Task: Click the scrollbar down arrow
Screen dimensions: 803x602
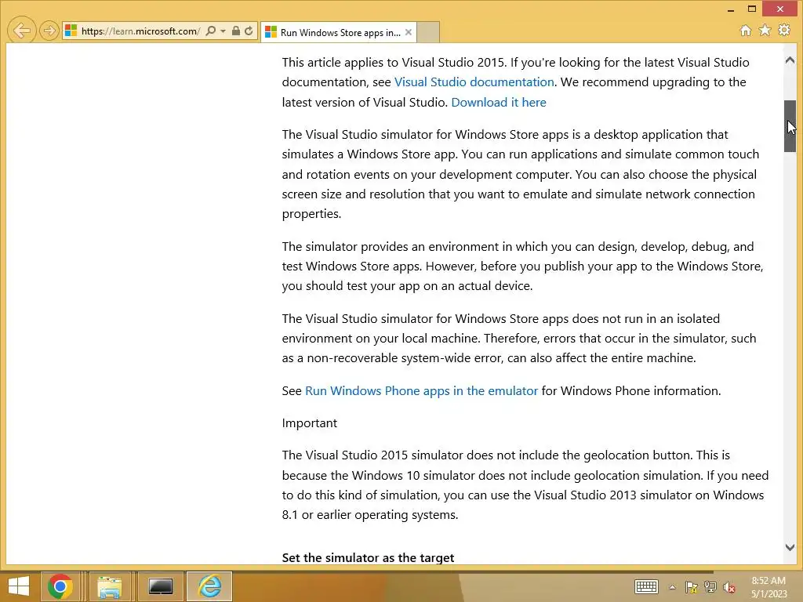Action: pyautogui.click(x=790, y=547)
